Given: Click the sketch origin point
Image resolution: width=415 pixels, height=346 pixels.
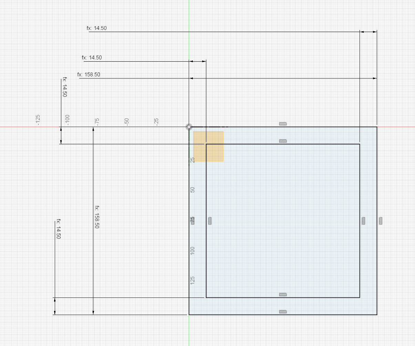Looking at the screenshot, I should tap(189, 127).
